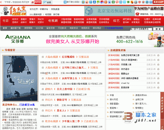The image size is (164, 130).
Task: Click the 1号天空 YHSK.CN site logo
Action: [14, 11]
